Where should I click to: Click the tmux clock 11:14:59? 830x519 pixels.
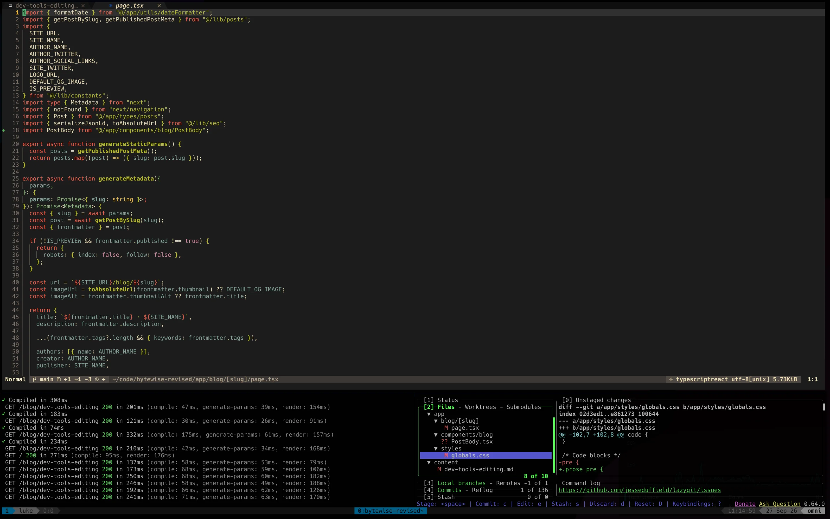742,511
